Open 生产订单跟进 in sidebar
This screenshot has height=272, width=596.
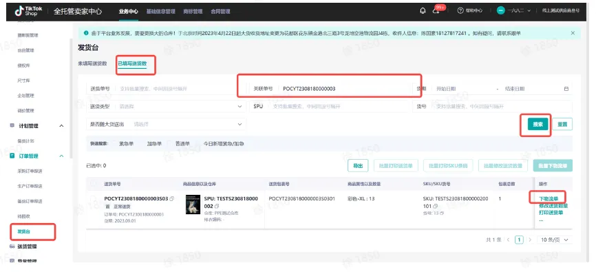pyautogui.click(x=30, y=187)
